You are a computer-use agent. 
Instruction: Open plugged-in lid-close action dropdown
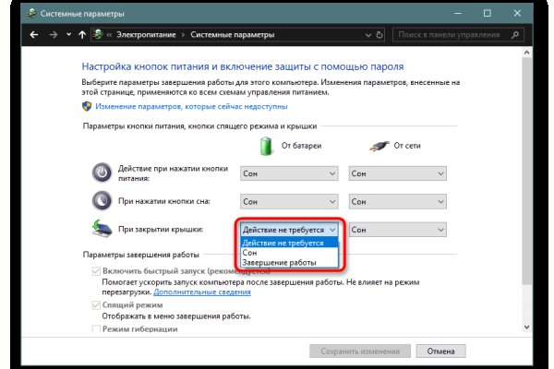(x=398, y=229)
